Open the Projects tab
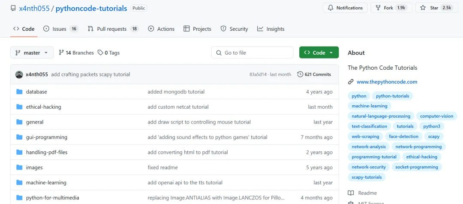This screenshot has height=204, width=463. [197, 29]
